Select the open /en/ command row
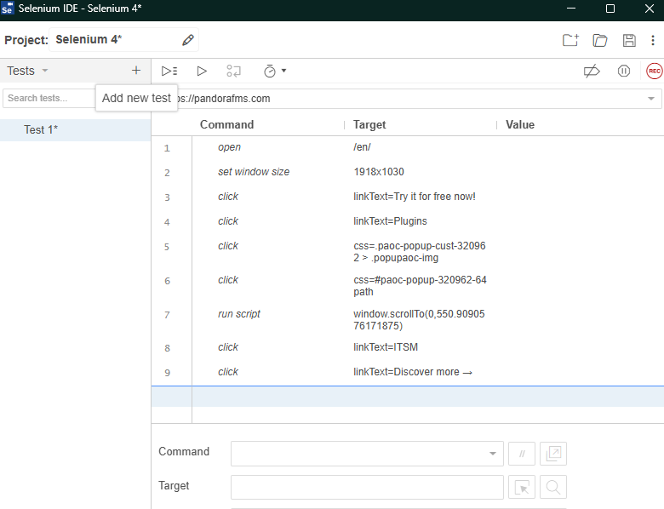Viewport: 664px width, 509px height. 408,147
